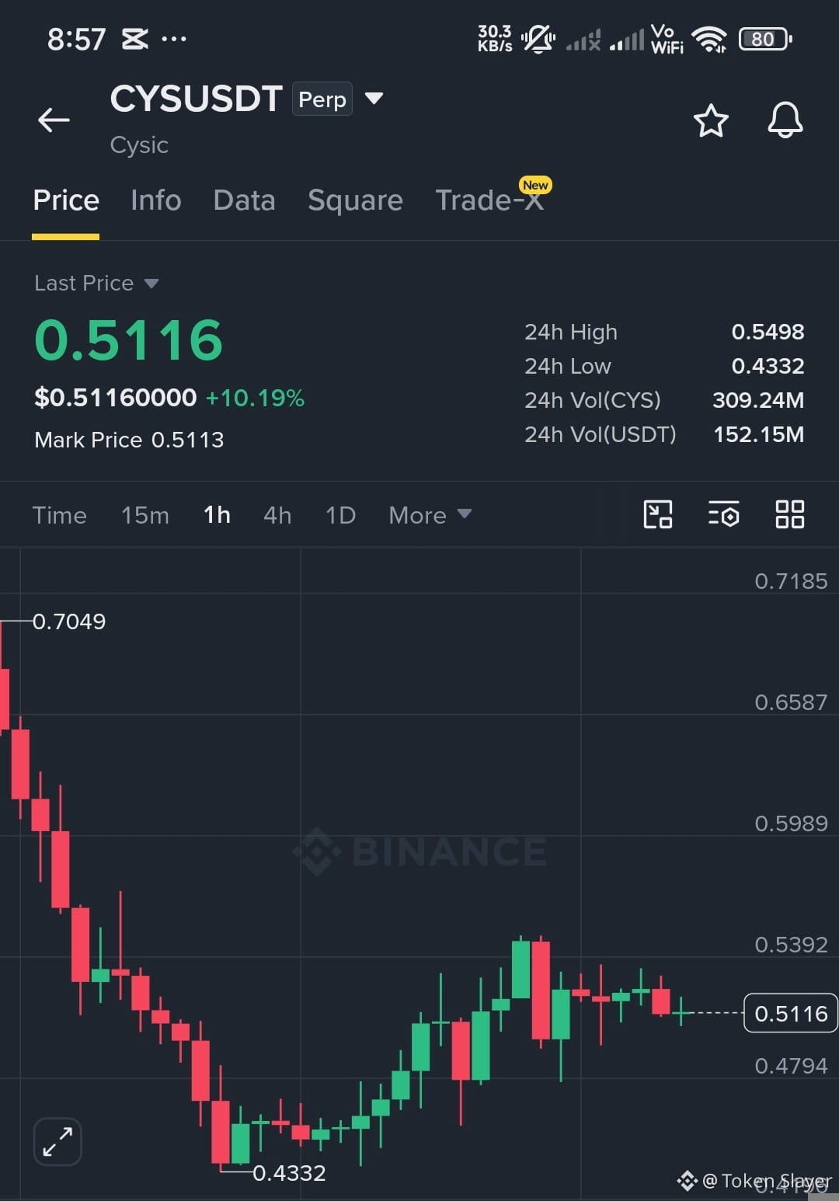Tap the 0.5989 price axis label

coord(791,823)
